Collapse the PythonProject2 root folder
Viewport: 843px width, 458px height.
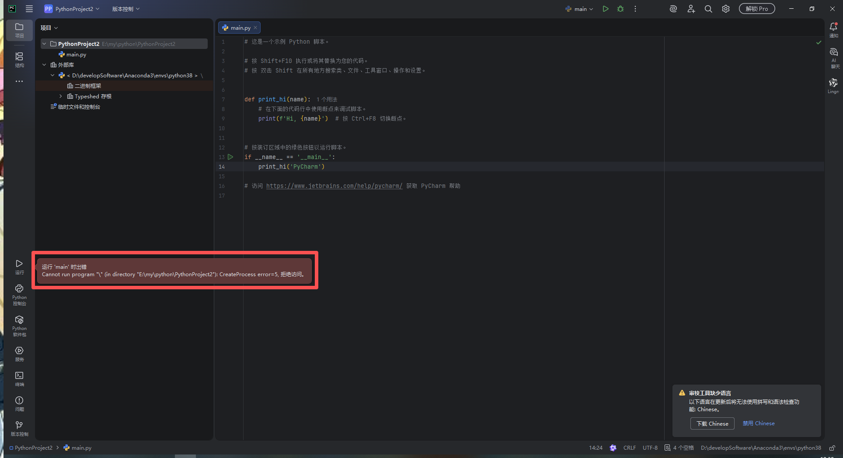44,44
